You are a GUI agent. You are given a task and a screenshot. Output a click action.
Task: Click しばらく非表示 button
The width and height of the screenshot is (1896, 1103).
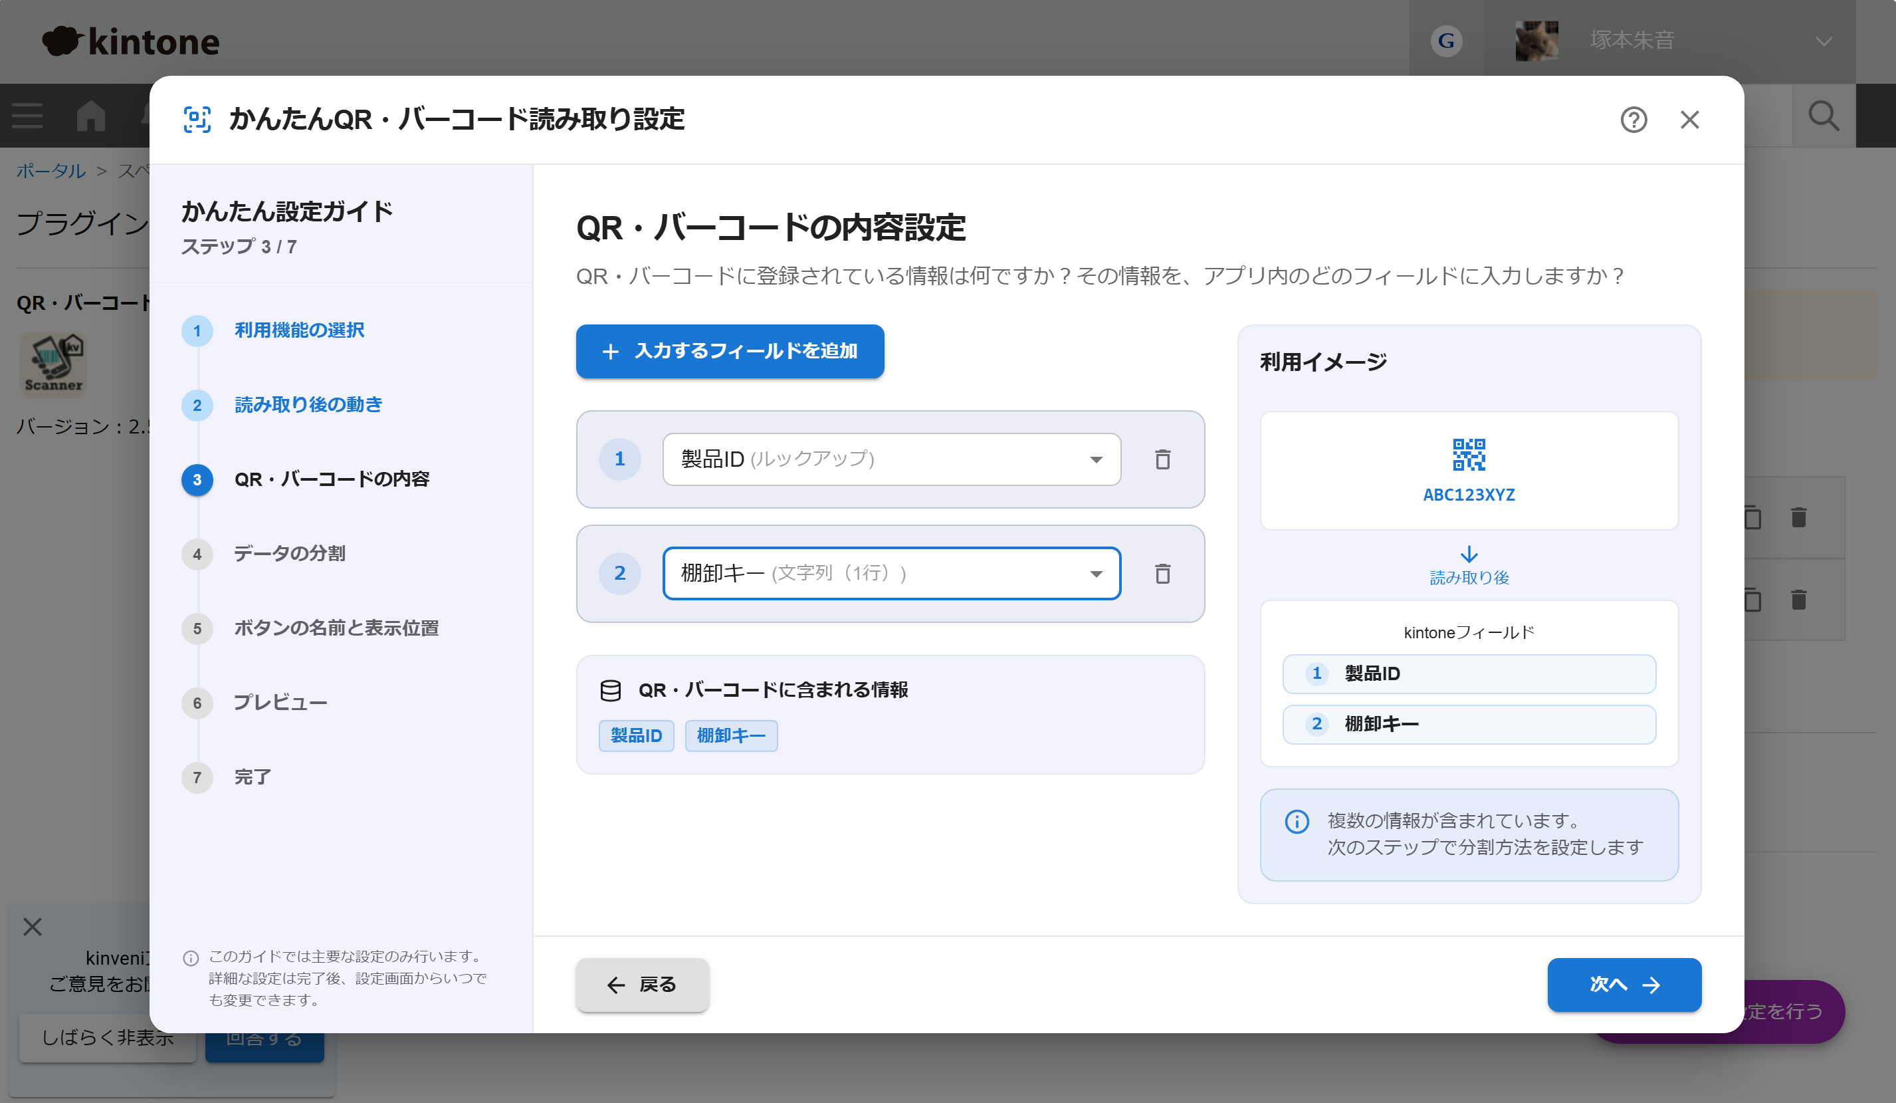[x=107, y=1037]
